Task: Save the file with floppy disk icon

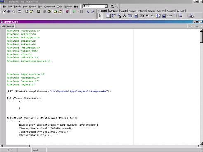Action: click(39, 12)
